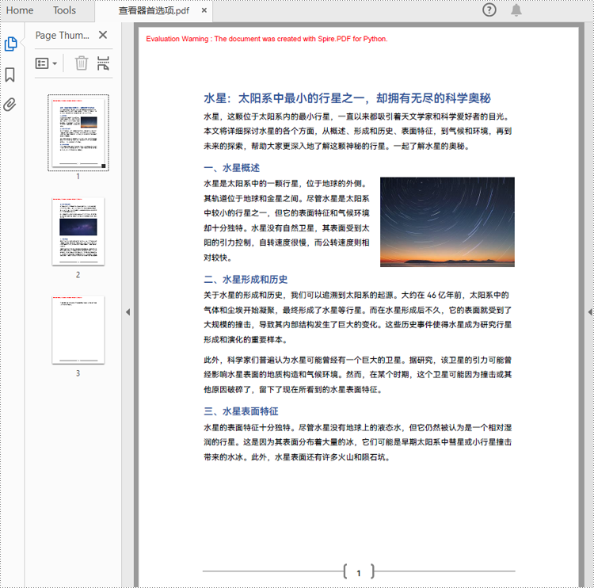Click the Help question mark icon
This screenshot has width=594, height=588.
point(489,10)
